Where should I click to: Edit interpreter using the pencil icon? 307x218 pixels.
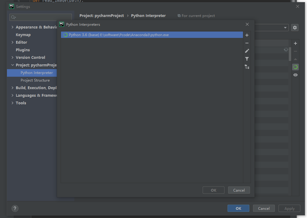[x=247, y=51]
